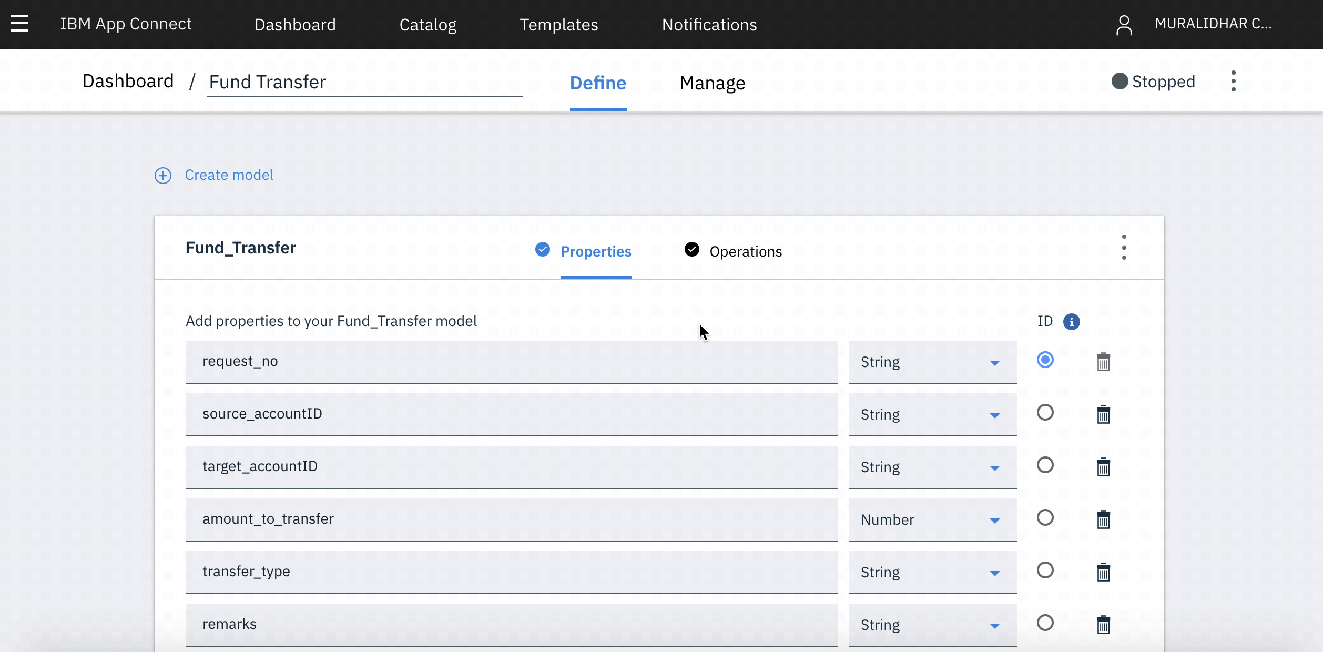Viewport: 1323px width, 652px height.
Task: Open the type dropdown for remarks
Action: point(932,625)
